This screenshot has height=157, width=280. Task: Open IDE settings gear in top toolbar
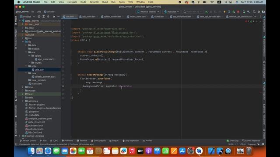[259, 12]
